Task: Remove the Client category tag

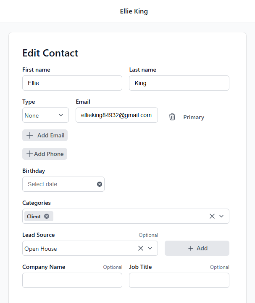Action: [x=47, y=216]
